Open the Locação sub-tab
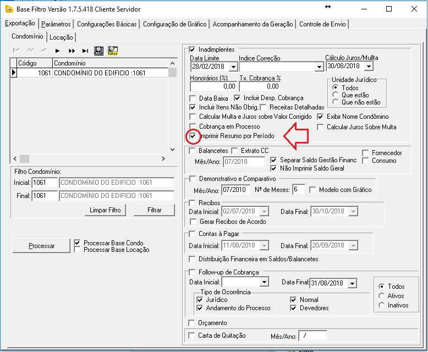428x352 pixels. point(61,37)
